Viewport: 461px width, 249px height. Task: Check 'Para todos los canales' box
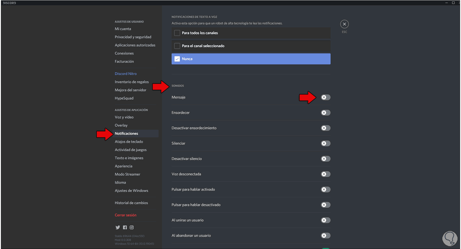point(177,33)
